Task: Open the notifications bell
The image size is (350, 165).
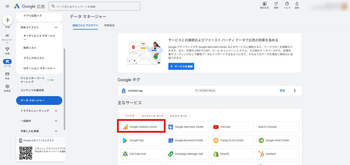Action: coord(297,4)
